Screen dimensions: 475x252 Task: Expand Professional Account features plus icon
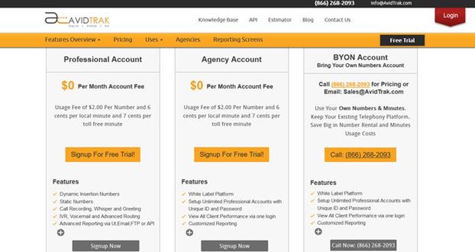coord(61,233)
